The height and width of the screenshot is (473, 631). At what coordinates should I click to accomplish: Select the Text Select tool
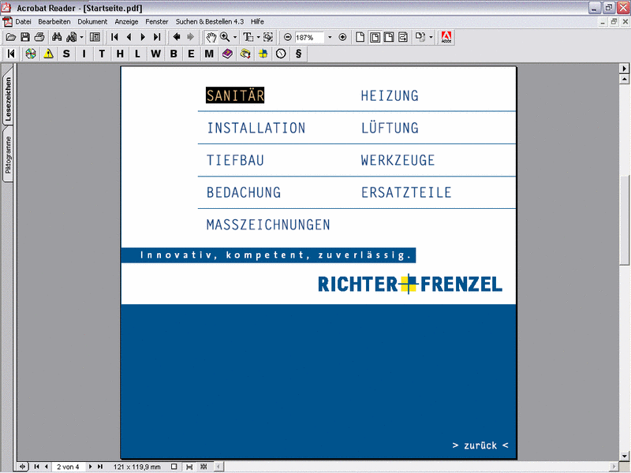248,37
